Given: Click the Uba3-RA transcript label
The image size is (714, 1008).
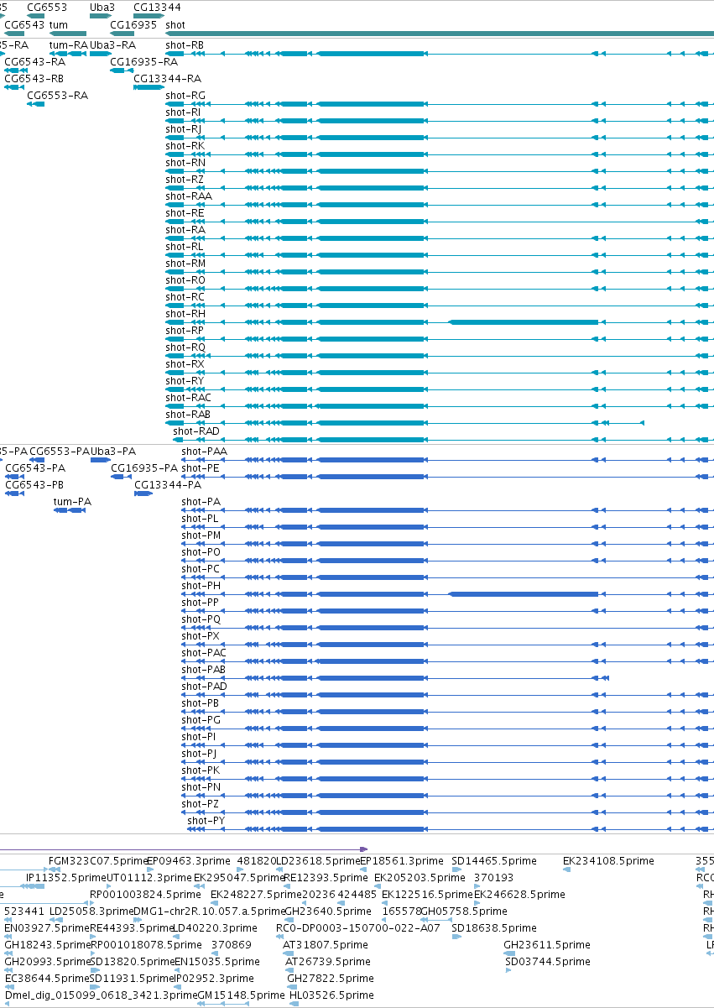Looking at the screenshot, I should [112, 44].
